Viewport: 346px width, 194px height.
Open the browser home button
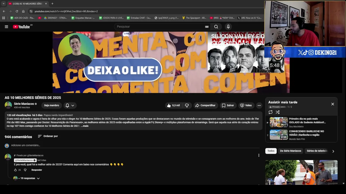23,11
